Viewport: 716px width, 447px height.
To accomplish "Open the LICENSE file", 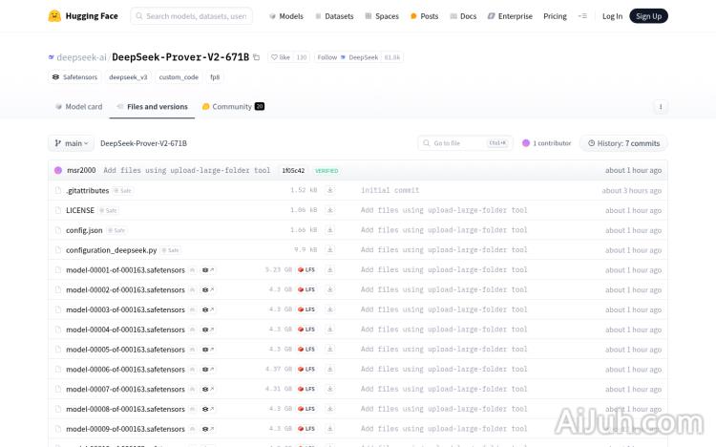I will click(80, 210).
